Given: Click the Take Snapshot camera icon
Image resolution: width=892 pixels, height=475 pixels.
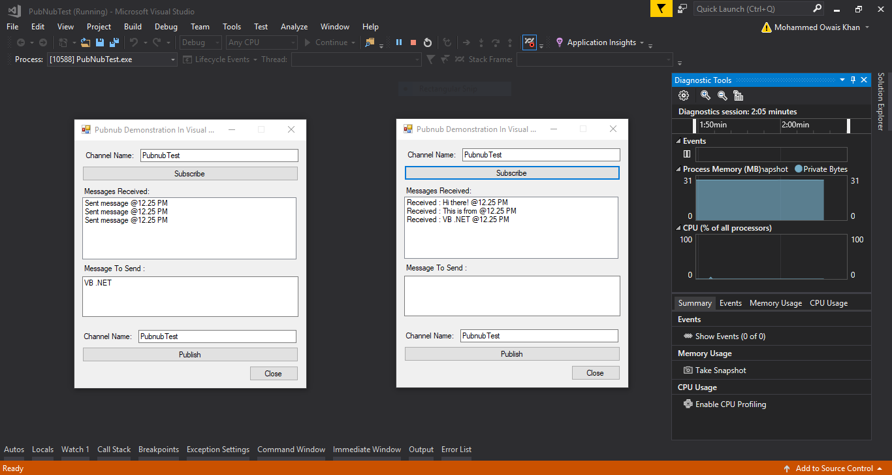Looking at the screenshot, I should tap(688, 370).
